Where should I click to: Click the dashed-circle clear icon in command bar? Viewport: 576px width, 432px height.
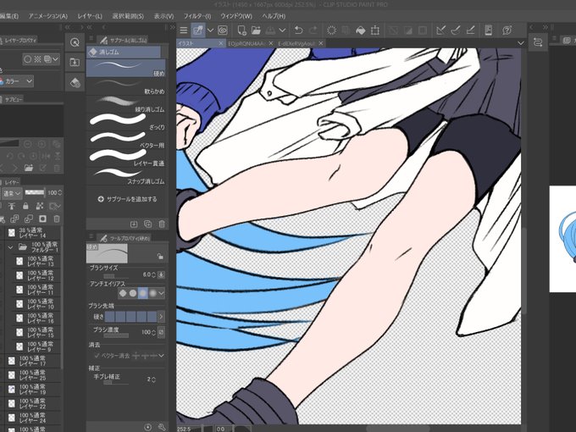click(x=331, y=30)
